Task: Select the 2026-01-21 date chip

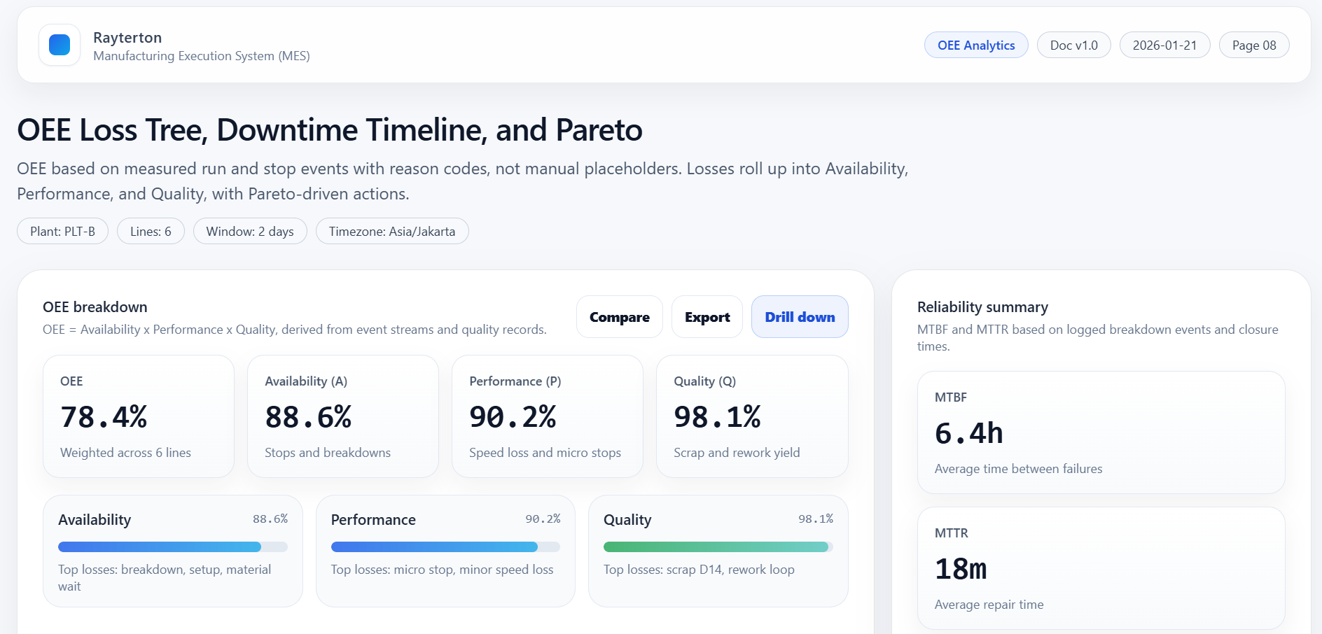Action: click(1164, 45)
